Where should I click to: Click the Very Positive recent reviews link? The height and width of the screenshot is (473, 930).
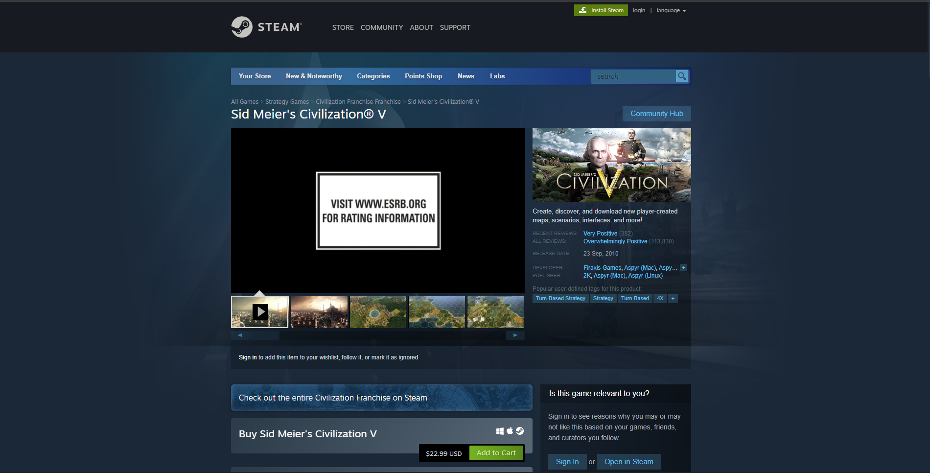click(x=600, y=234)
